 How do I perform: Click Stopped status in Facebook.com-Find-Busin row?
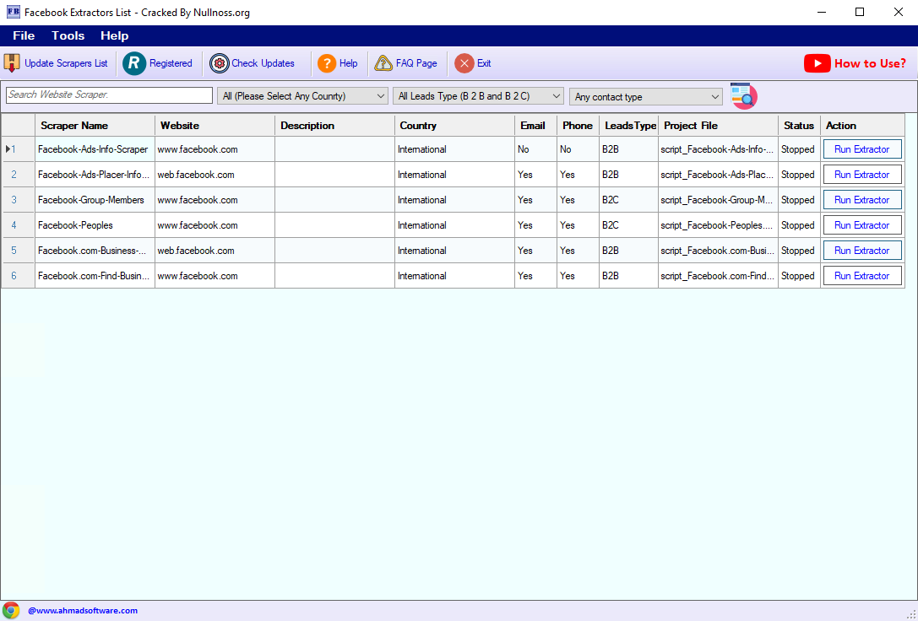pyautogui.click(x=799, y=276)
